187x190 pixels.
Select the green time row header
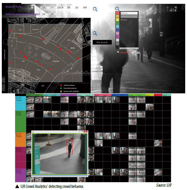(x=21, y=121)
